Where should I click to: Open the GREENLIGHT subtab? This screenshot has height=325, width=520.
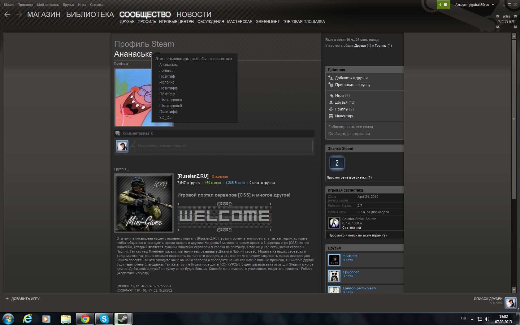coord(268,22)
